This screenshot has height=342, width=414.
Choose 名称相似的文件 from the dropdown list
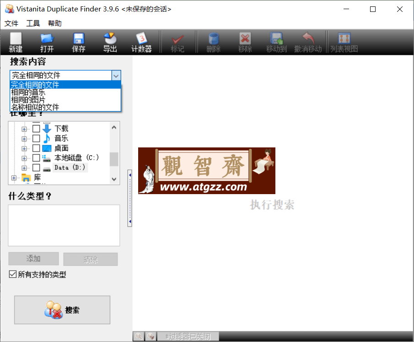tap(65, 107)
